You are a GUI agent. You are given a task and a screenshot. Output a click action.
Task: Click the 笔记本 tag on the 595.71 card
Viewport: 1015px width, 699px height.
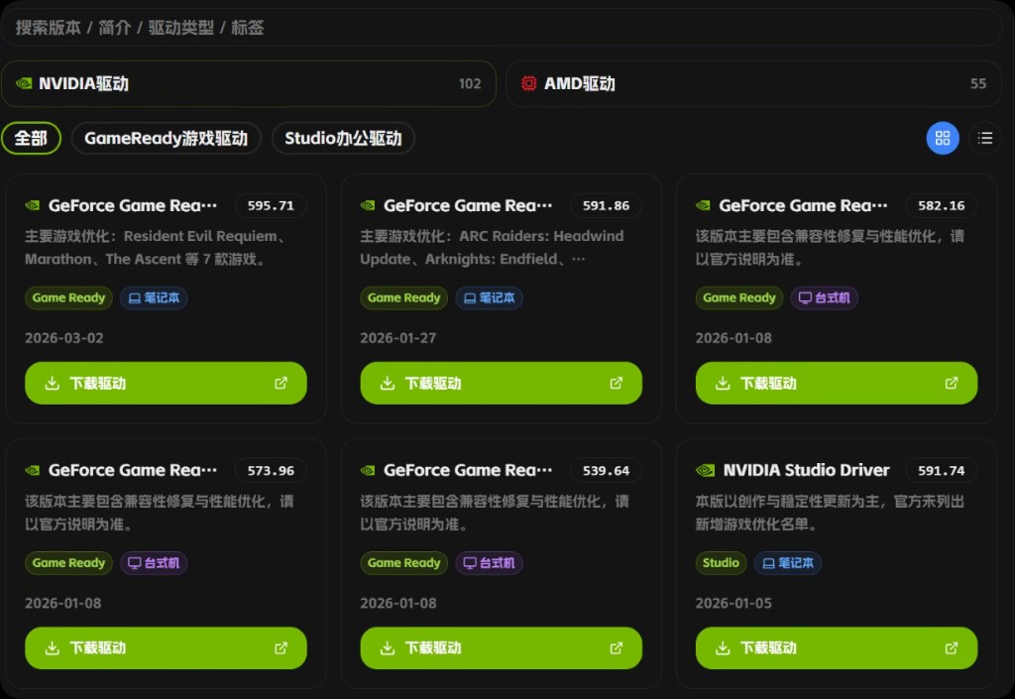tap(154, 297)
